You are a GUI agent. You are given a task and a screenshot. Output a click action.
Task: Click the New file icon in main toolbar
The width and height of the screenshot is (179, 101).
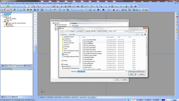pos(2,6)
